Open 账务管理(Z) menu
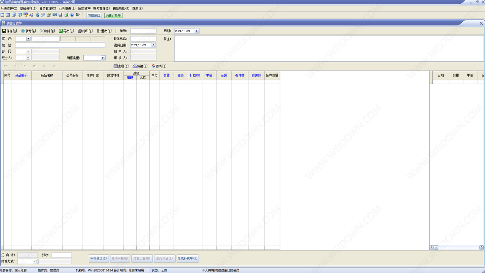Image resolution: width=485 pixels, height=273 pixels. pyautogui.click(x=102, y=8)
